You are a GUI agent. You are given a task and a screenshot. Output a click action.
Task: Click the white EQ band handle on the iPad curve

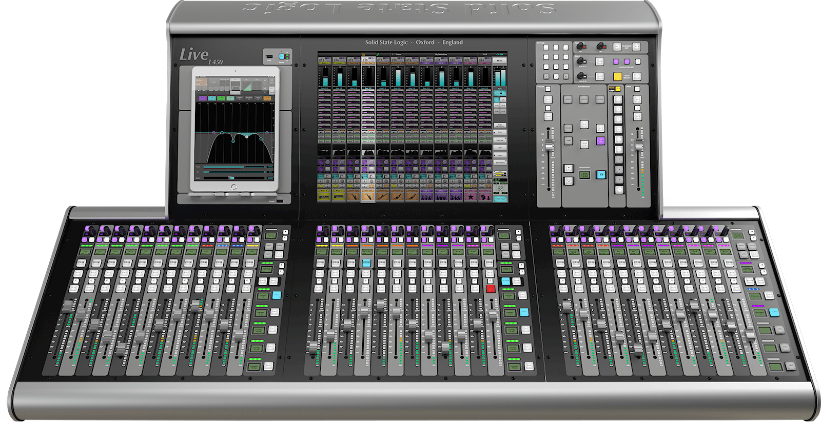pos(246,137)
